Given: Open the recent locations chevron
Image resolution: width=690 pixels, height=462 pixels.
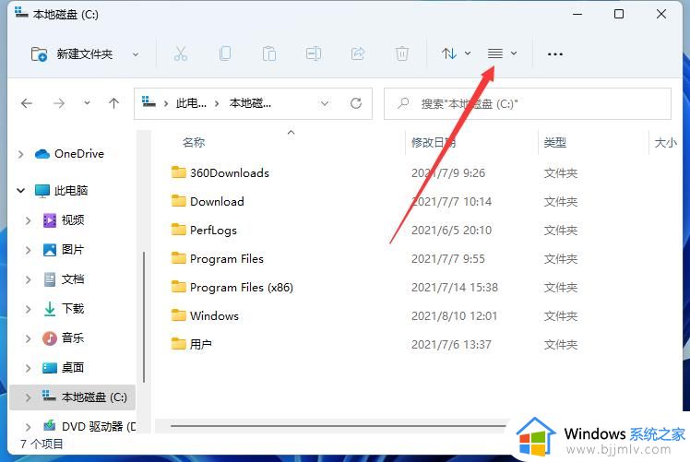Looking at the screenshot, I should [x=87, y=103].
